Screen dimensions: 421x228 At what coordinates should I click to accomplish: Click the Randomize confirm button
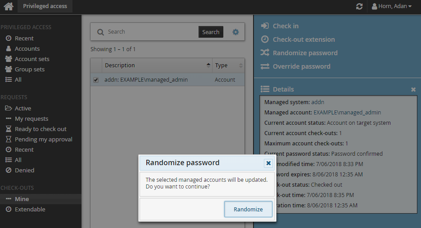[x=248, y=210]
